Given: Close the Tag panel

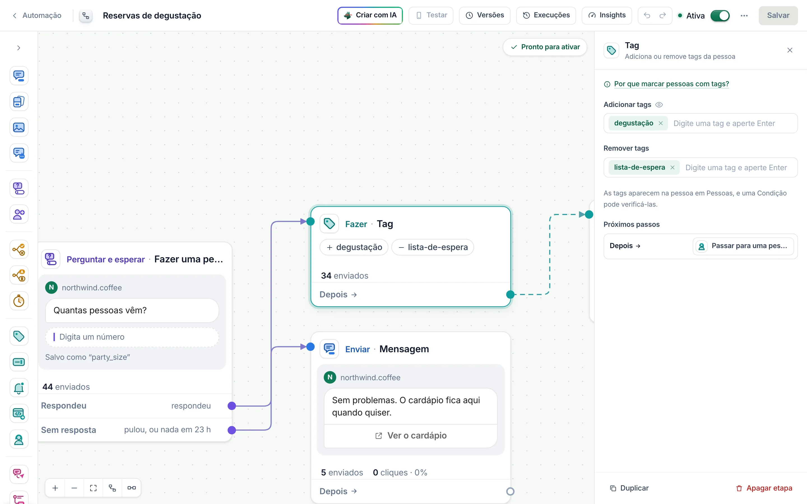Looking at the screenshot, I should pos(790,50).
